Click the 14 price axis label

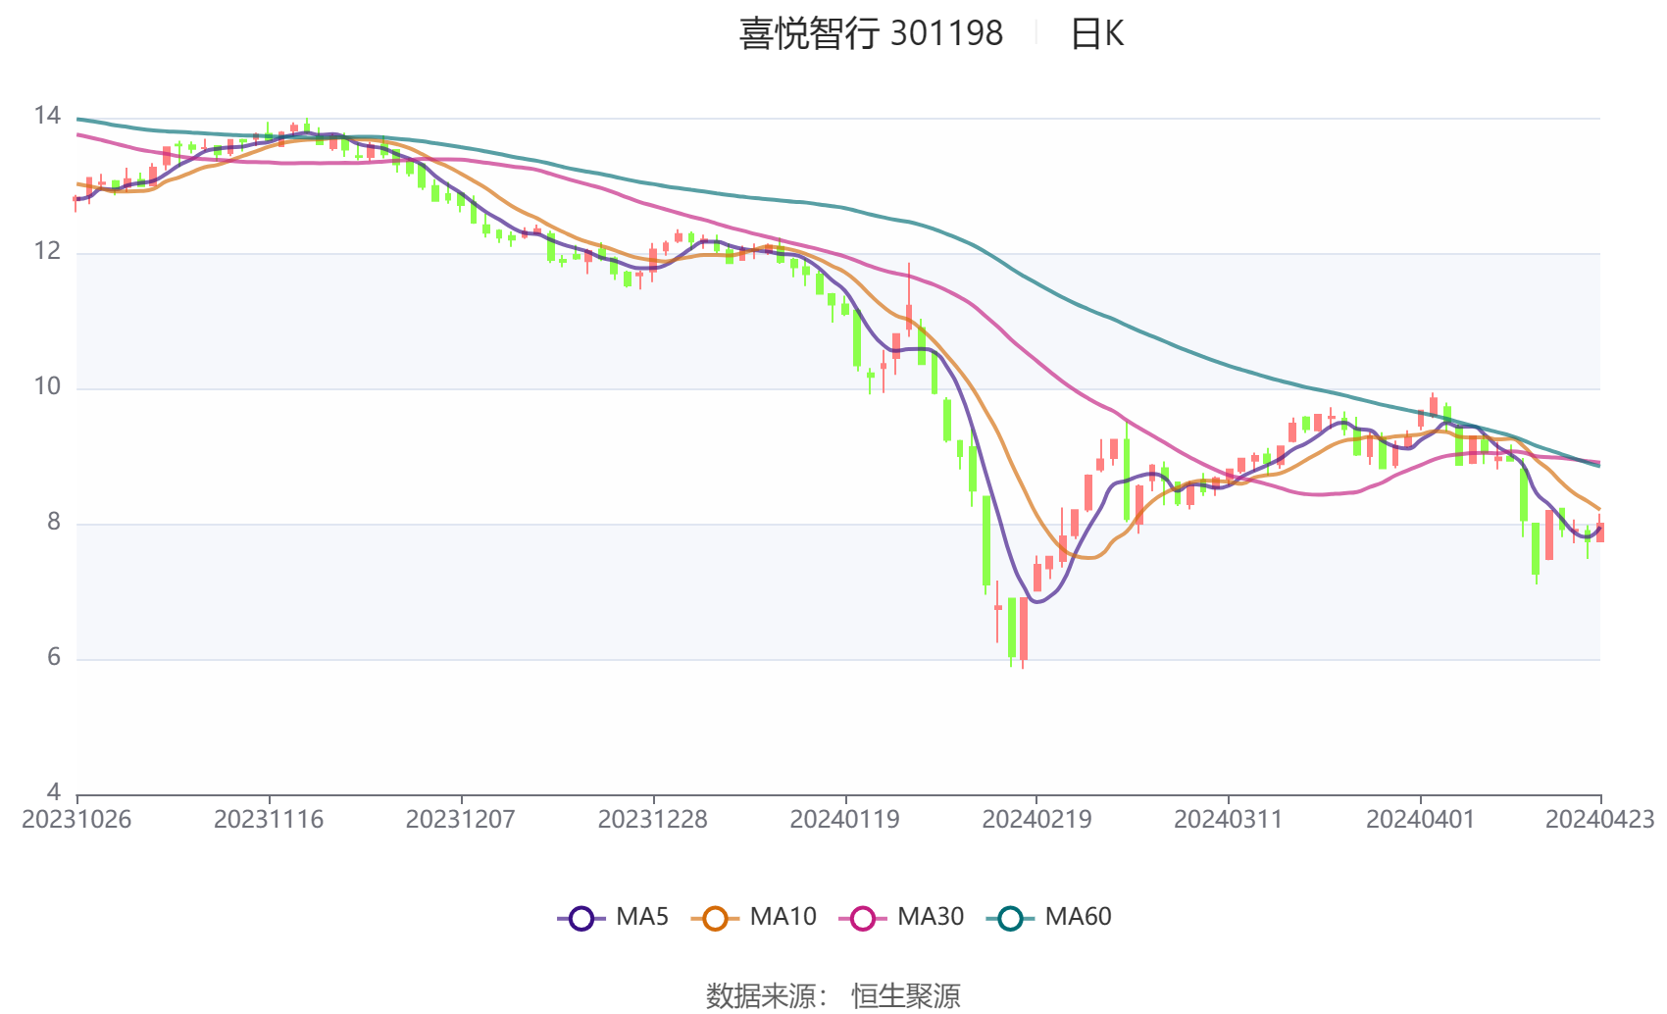click(47, 116)
